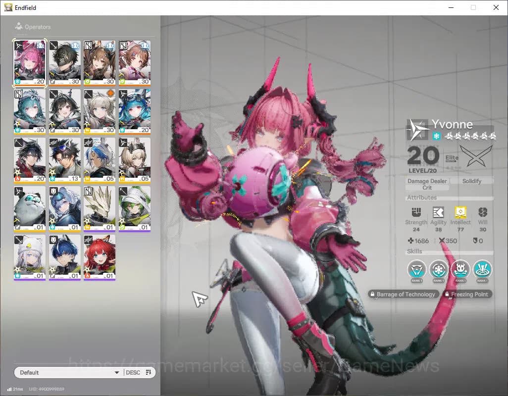Viewport: 508px width, 396px height.
Task: Click the attack crossed-swords icon next to 350
Action: (x=442, y=241)
